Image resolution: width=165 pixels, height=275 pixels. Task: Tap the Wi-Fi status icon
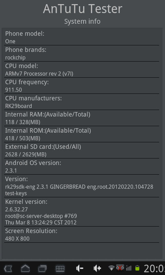[x=111, y=268]
